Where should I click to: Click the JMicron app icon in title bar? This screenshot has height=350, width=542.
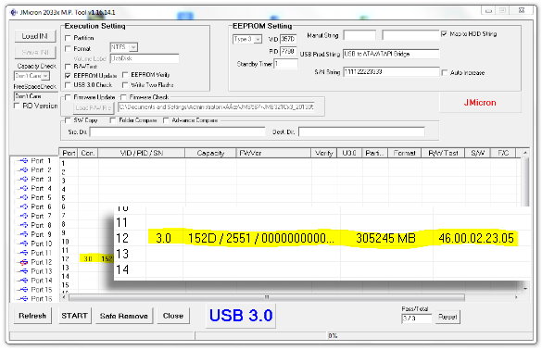pyautogui.click(x=14, y=12)
